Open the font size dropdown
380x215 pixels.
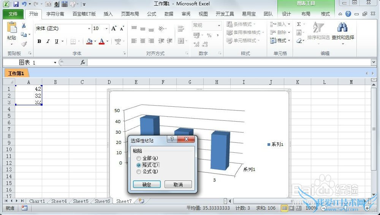point(106,28)
